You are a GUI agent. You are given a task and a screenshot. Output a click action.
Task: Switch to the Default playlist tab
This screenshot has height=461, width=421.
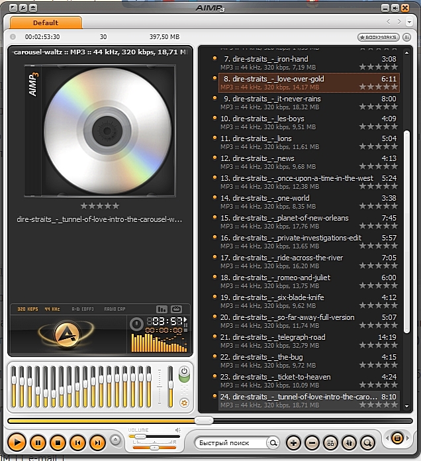[x=46, y=23]
